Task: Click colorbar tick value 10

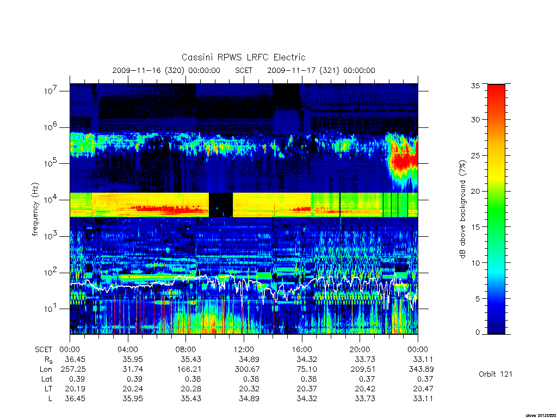Action: [x=475, y=263]
